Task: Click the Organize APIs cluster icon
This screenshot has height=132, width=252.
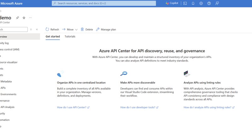Action: point(60,74)
